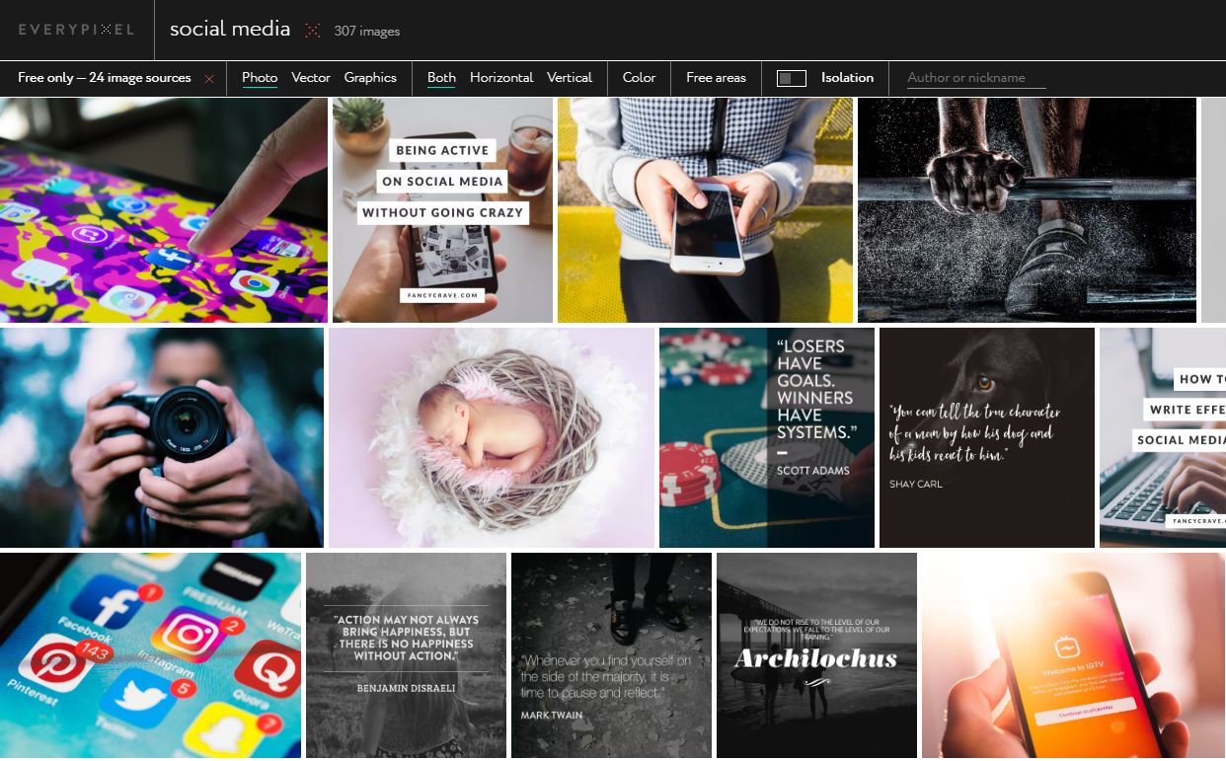Click the social media search box
Screen dimensions: 1226x761
[x=230, y=30]
